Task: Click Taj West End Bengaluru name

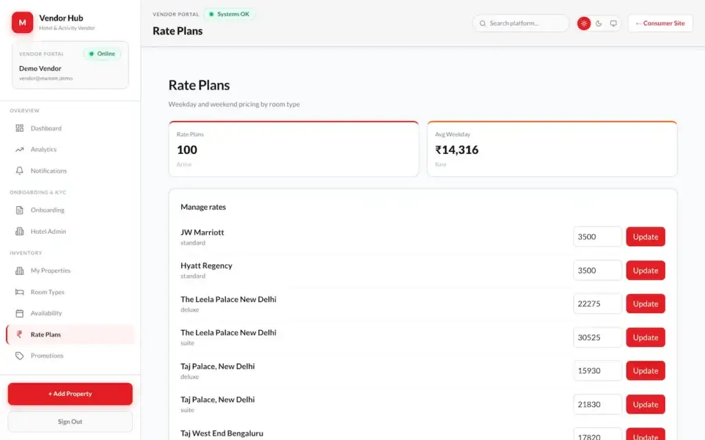Action: pyautogui.click(x=222, y=433)
